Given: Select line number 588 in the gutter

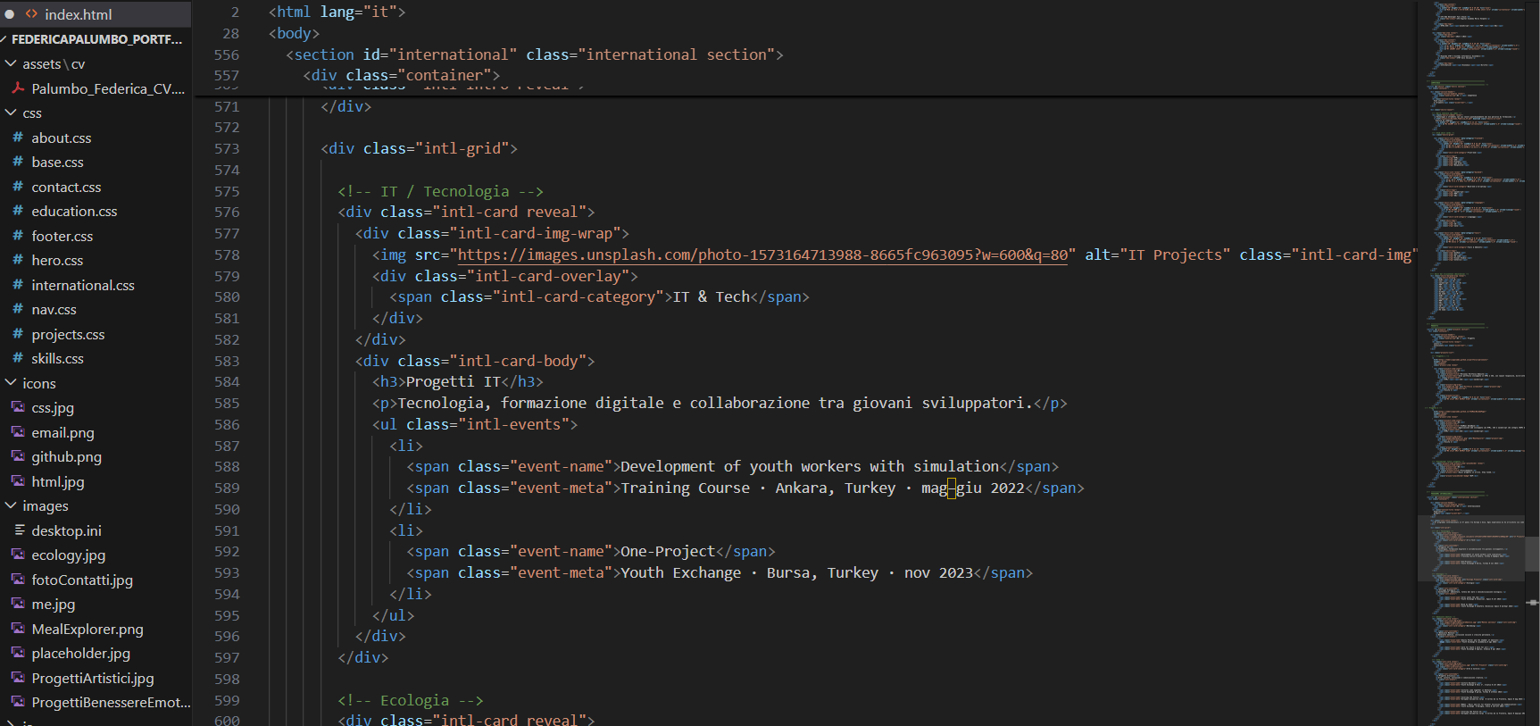Looking at the screenshot, I should (227, 466).
